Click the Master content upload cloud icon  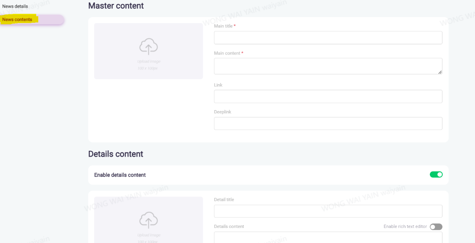coord(149,47)
